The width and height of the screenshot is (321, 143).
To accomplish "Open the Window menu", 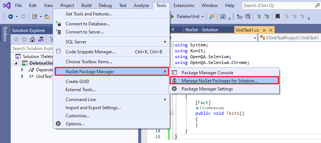I will click(210, 6).
